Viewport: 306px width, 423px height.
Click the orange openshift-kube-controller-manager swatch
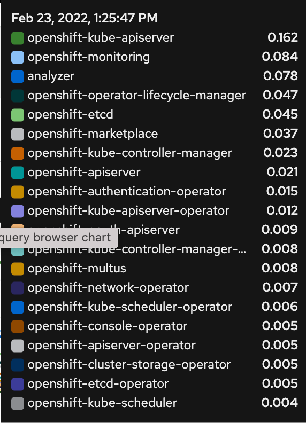[x=18, y=153]
